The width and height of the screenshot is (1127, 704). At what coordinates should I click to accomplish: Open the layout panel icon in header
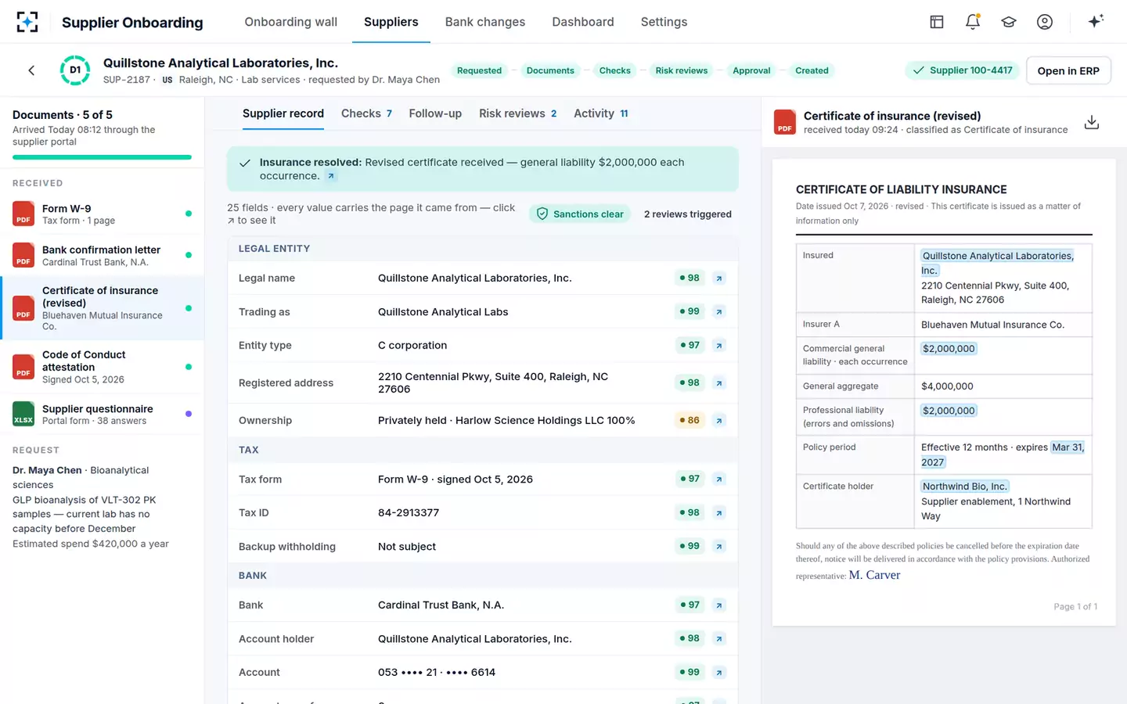tap(937, 22)
